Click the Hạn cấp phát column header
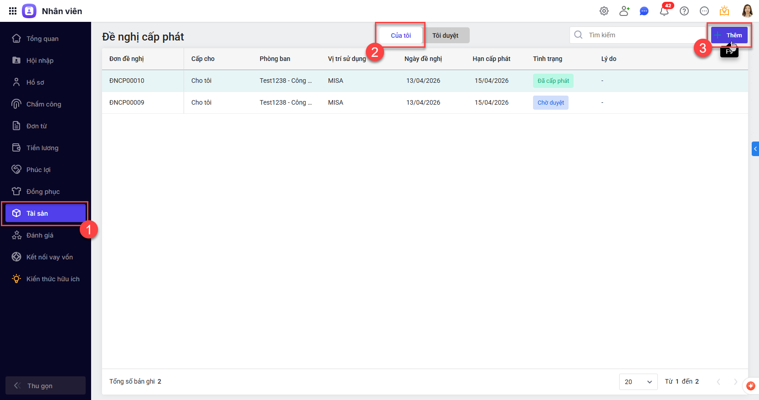This screenshot has width=759, height=400. tap(492, 59)
